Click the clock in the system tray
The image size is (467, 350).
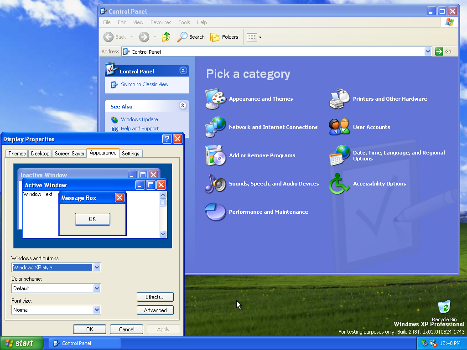click(450, 343)
